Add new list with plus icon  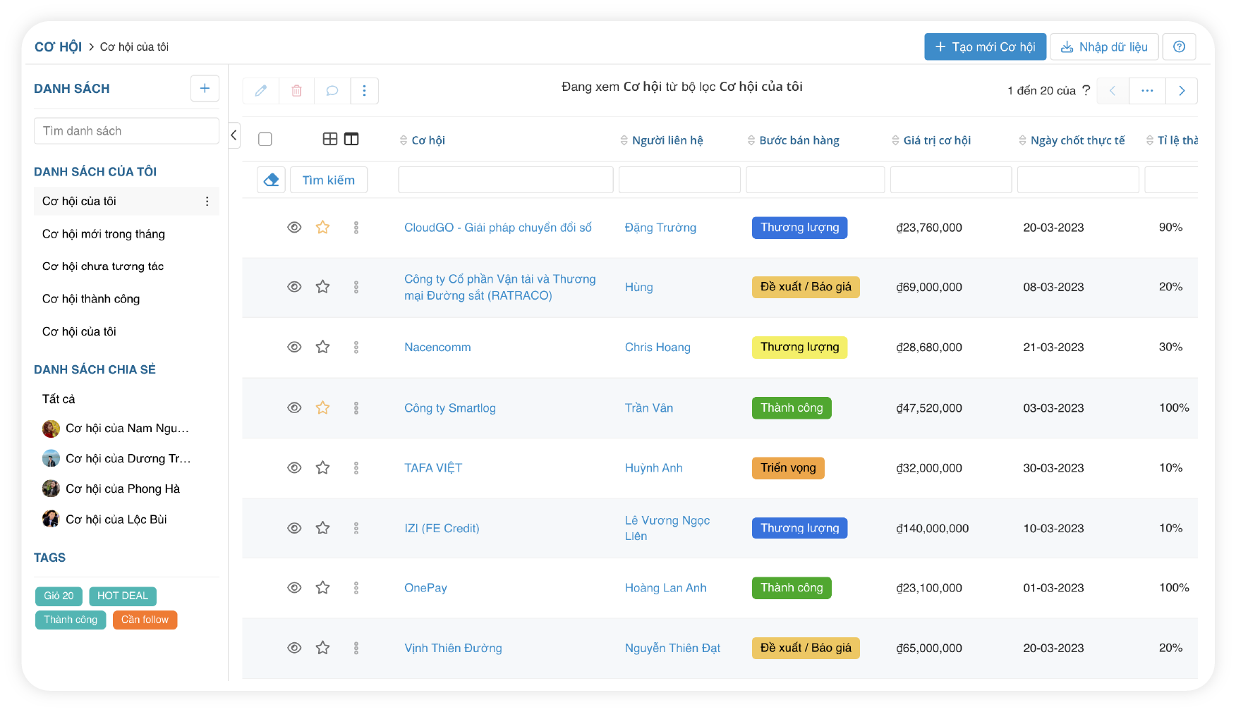click(x=205, y=89)
